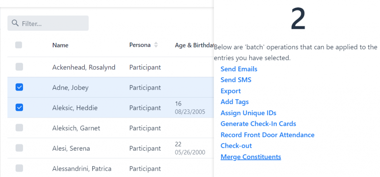This screenshot has width=380, height=177.
Task: Uncheck the Adne, Jobey row checkbox
Action: coord(19,87)
